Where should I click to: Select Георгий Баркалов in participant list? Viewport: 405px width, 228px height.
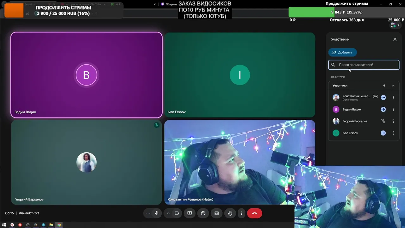click(364, 121)
